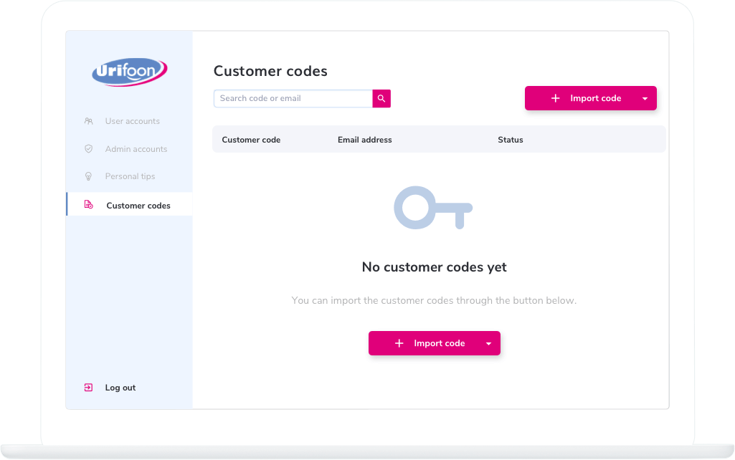Click the Status column header
This screenshot has height=460, width=735.
point(511,140)
